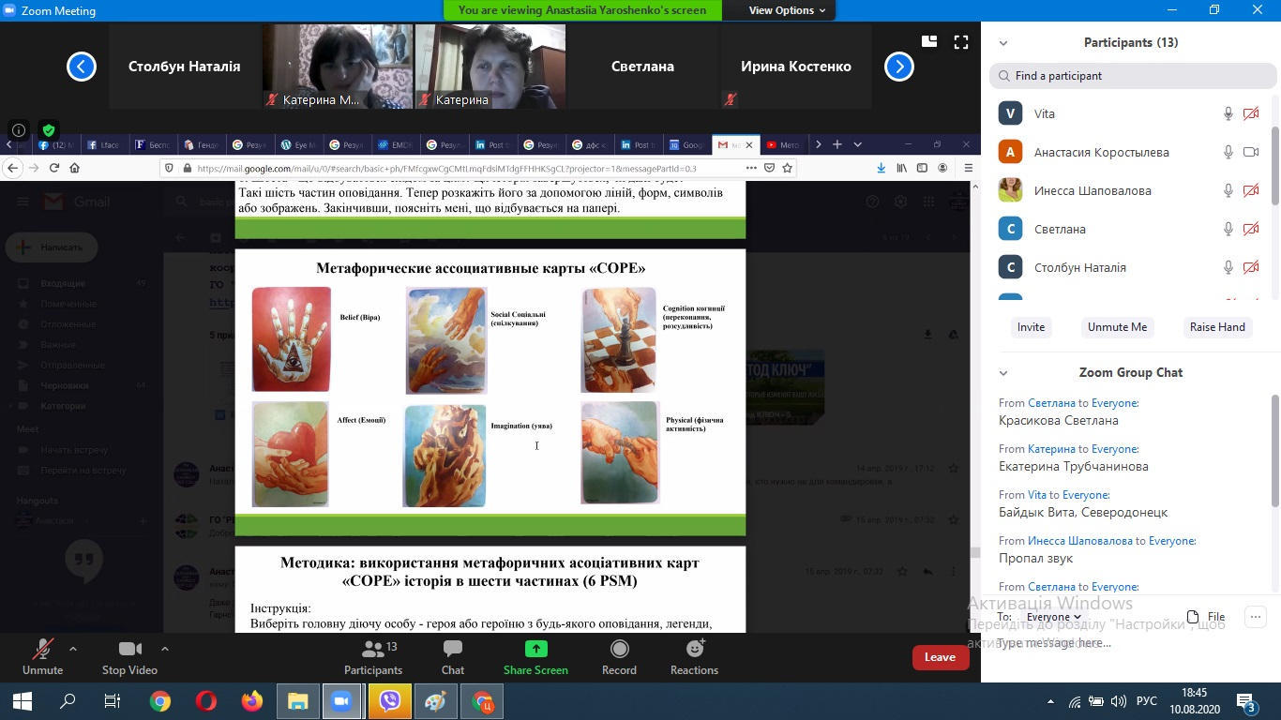1281x720 pixels.
Task: Click Столбун Наталія's microphone icon
Action: coord(1228,267)
